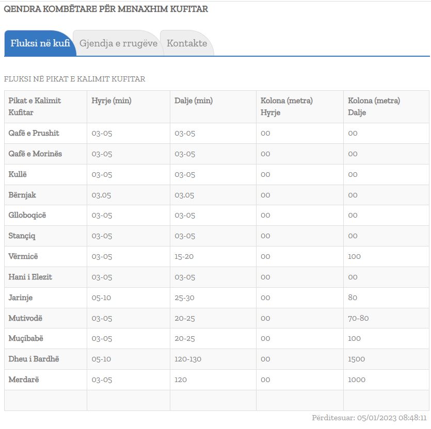Select the Qafë e Morinës row label

(x=35, y=154)
